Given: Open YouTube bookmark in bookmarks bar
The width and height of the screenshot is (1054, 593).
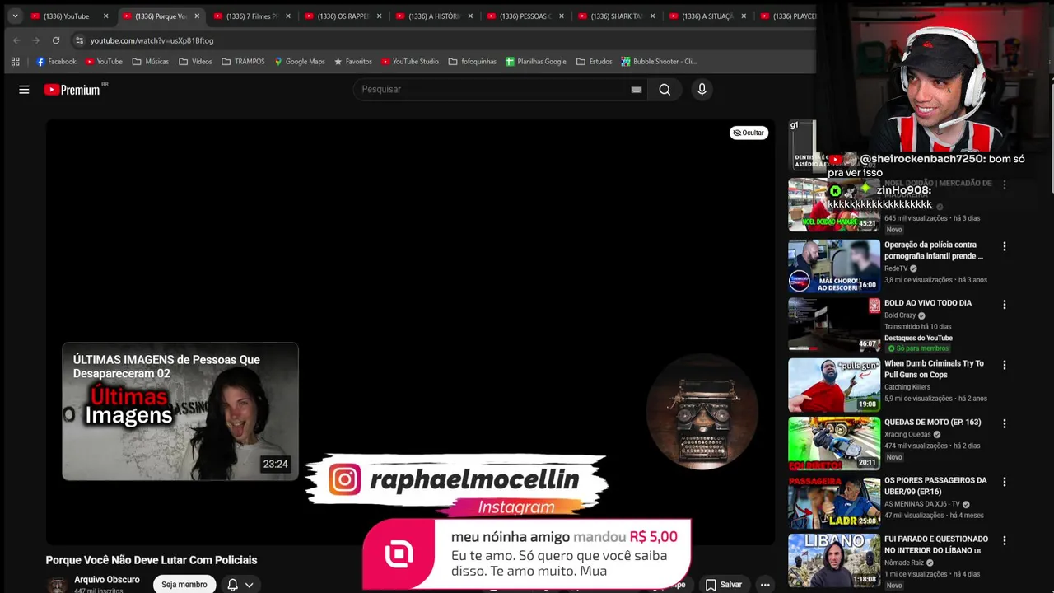Looking at the screenshot, I should [x=104, y=62].
